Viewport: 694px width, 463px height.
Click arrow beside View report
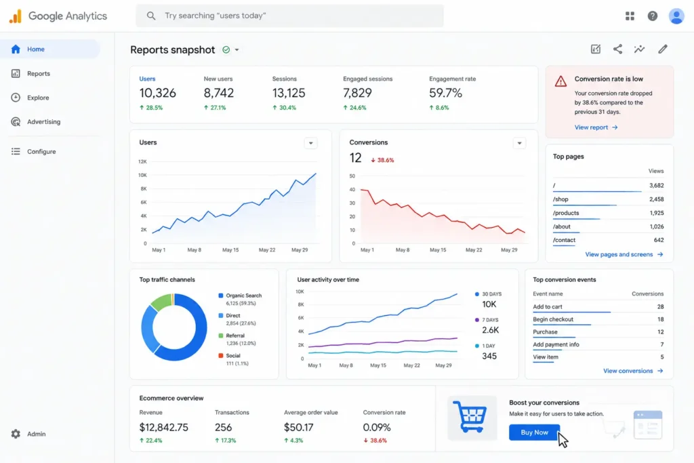(x=615, y=127)
